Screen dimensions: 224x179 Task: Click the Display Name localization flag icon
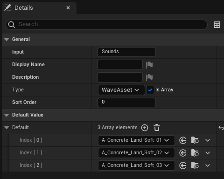click(x=149, y=65)
